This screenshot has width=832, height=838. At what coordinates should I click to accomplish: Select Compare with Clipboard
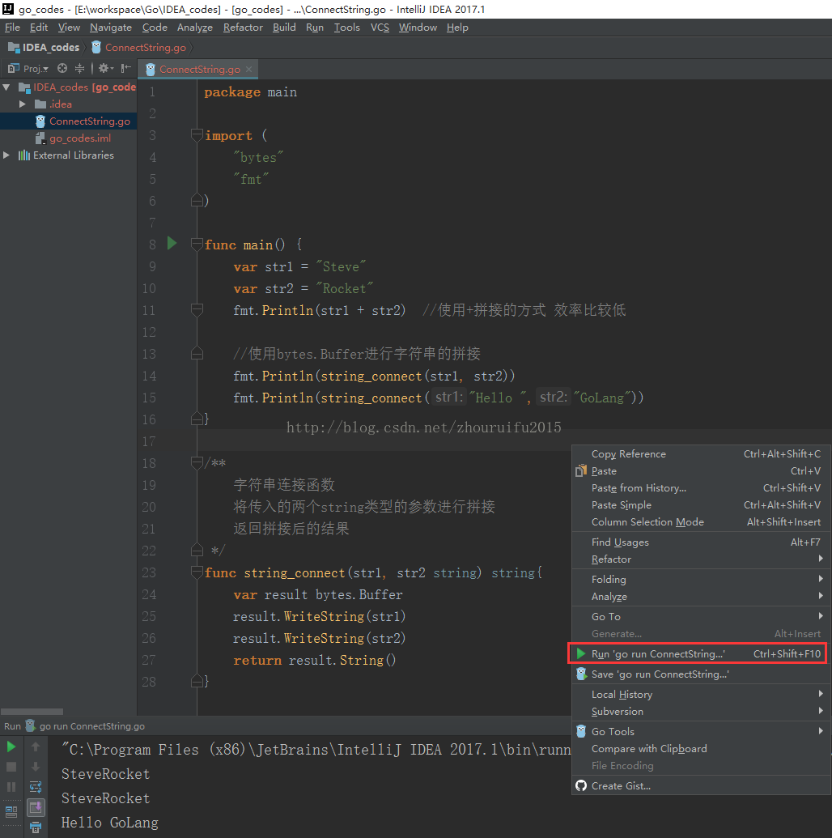click(x=701, y=749)
